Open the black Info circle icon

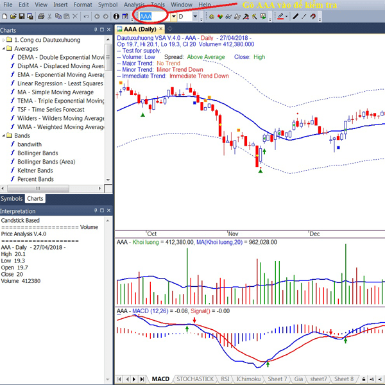pos(116,17)
